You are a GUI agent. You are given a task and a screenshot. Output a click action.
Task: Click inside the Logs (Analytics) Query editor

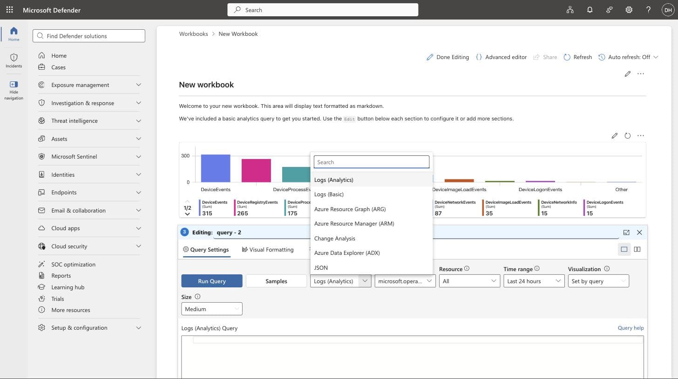click(413, 357)
